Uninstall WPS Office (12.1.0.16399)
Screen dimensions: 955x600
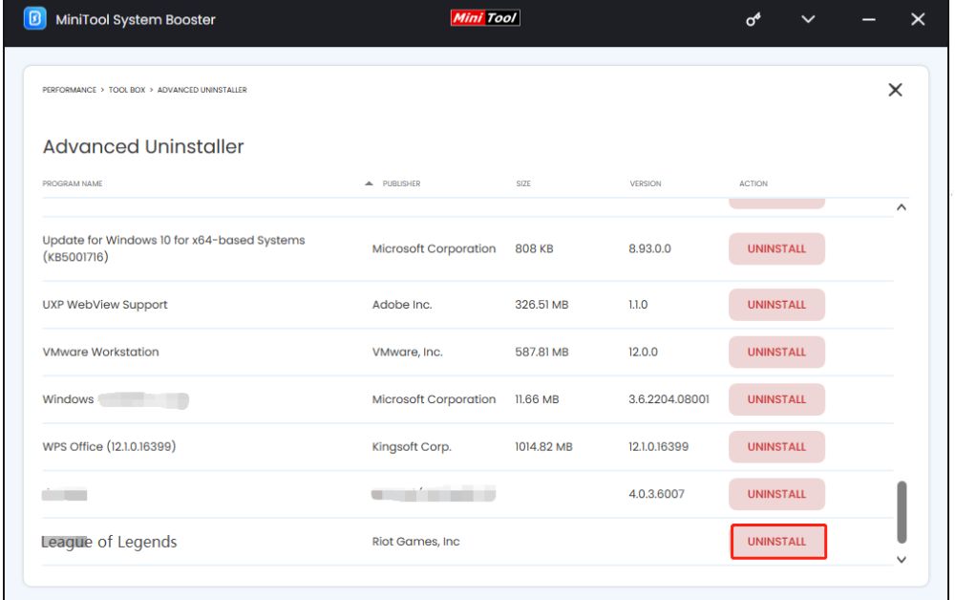tap(776, 446)
